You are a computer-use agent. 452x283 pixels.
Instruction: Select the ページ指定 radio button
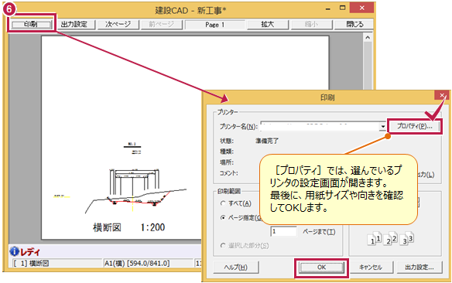[x=223, y=217]
